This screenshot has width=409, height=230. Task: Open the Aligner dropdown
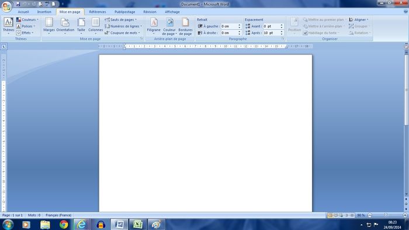tap(359, 19)
